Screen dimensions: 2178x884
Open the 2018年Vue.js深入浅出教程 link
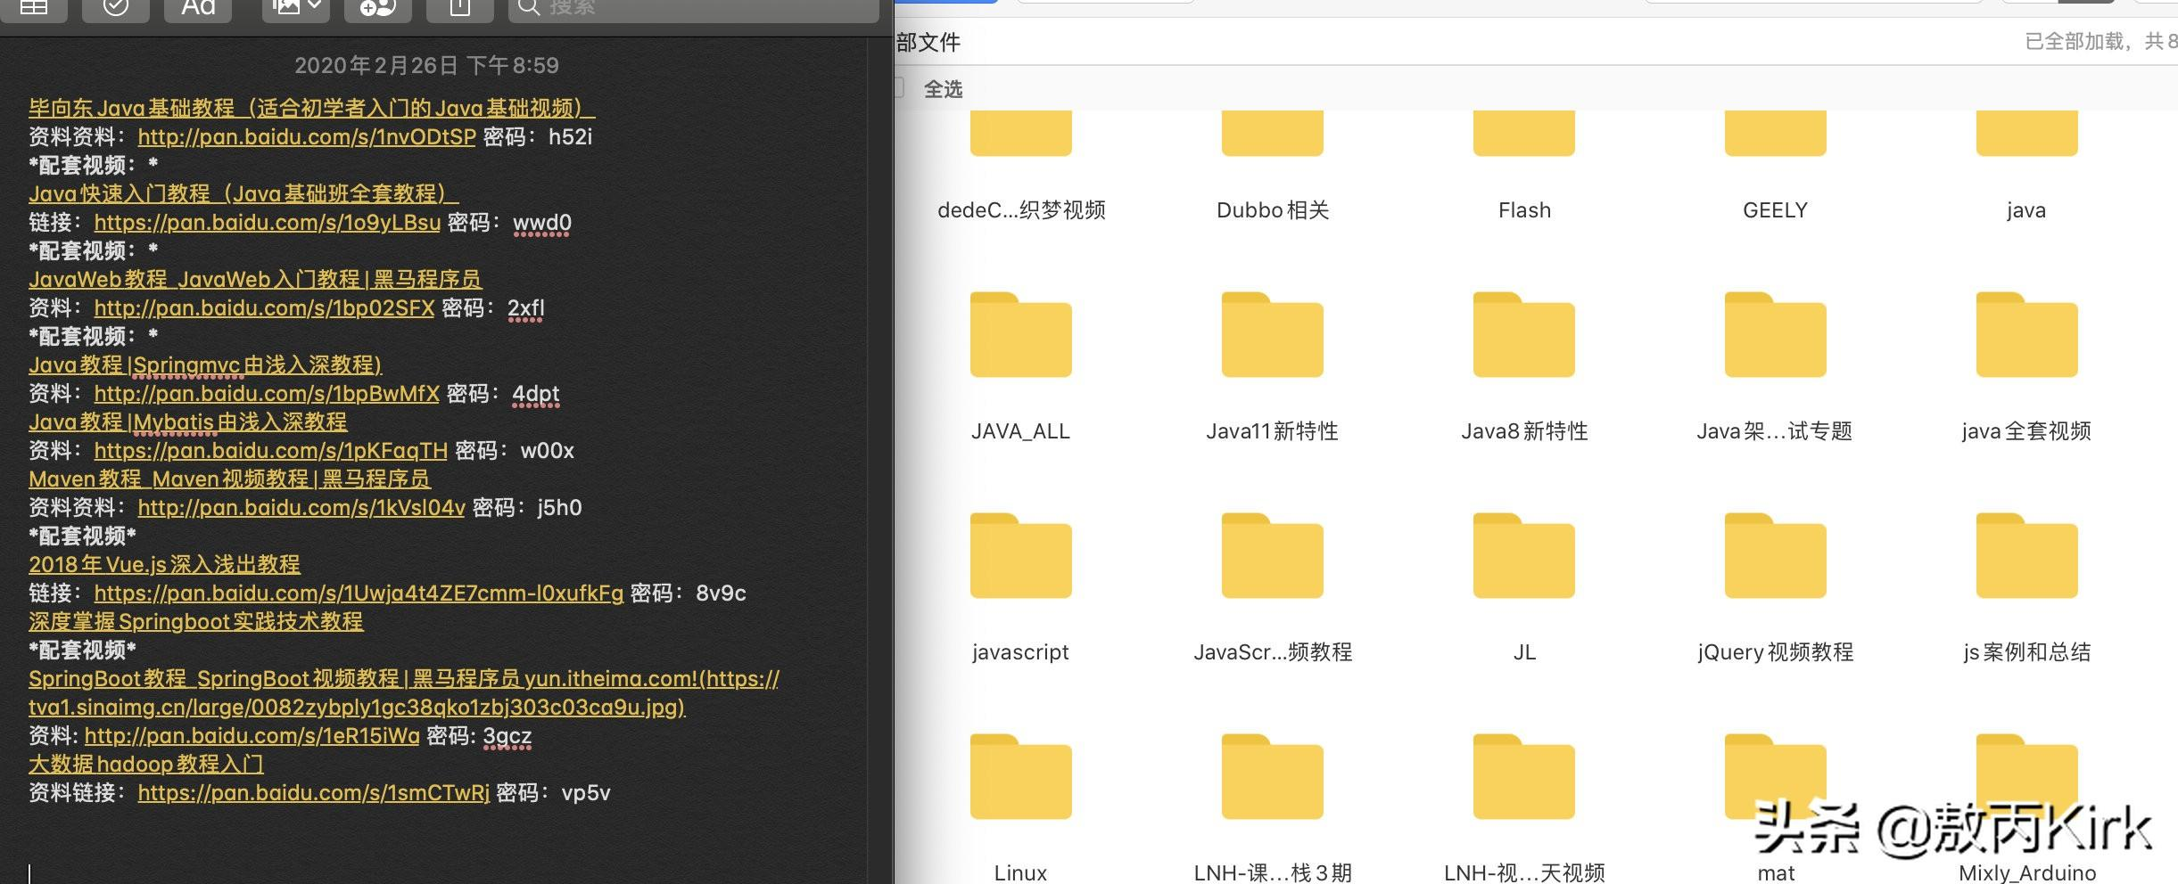(x=164, y=565)
